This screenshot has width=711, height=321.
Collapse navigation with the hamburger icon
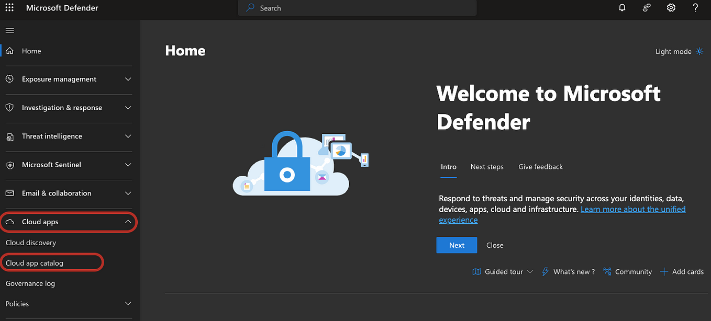point(9,30)
